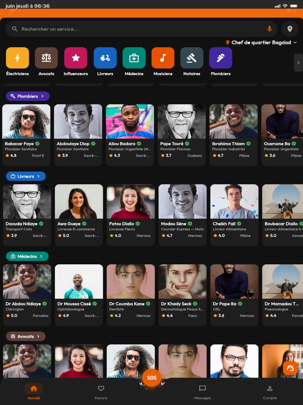This screenshot has width=303, height=405.
Task: View Dr Moussa Cissé Ophtalmologue card
Action: tap(79, 295)
